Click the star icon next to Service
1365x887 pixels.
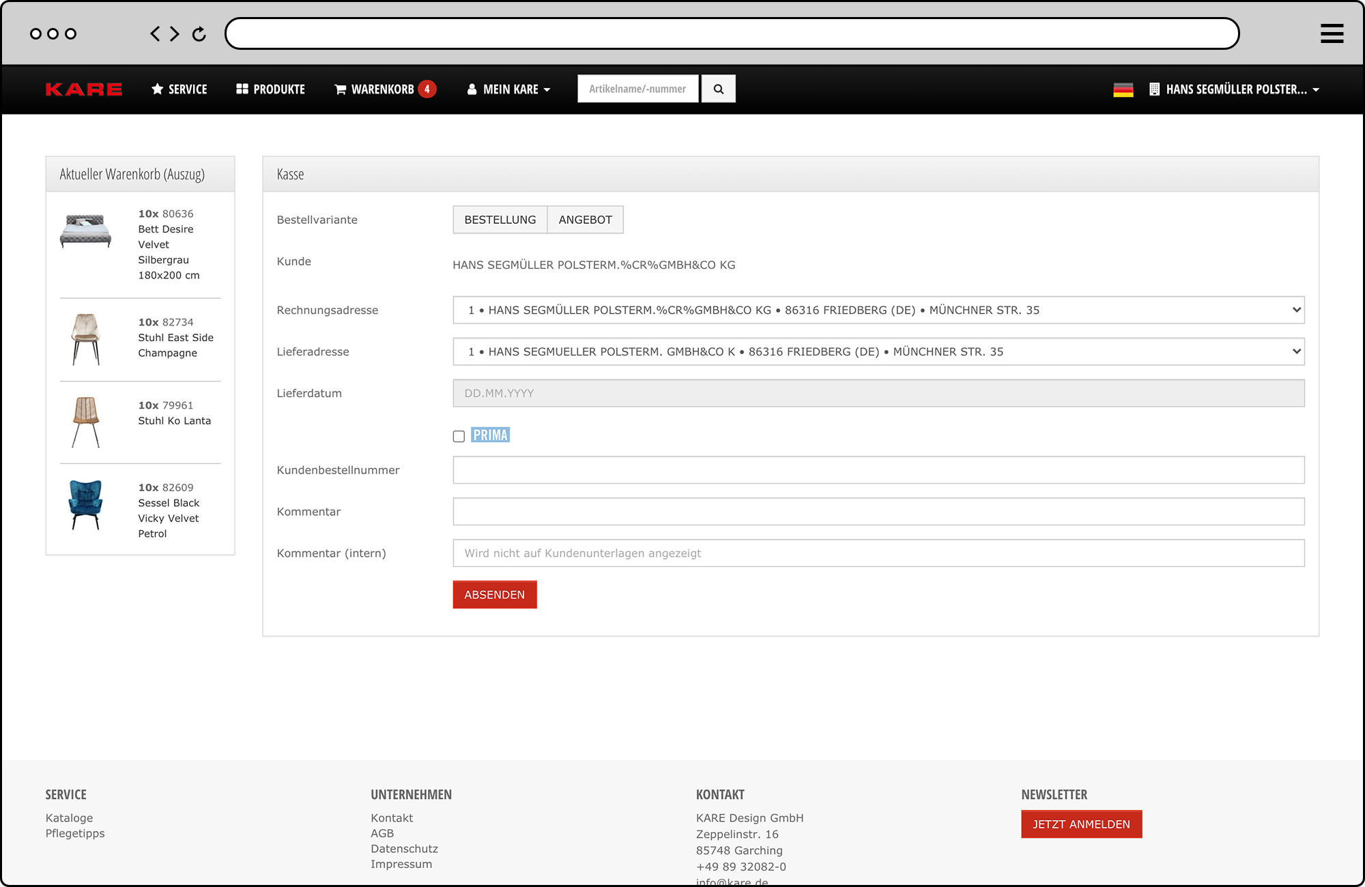point(158,89)
